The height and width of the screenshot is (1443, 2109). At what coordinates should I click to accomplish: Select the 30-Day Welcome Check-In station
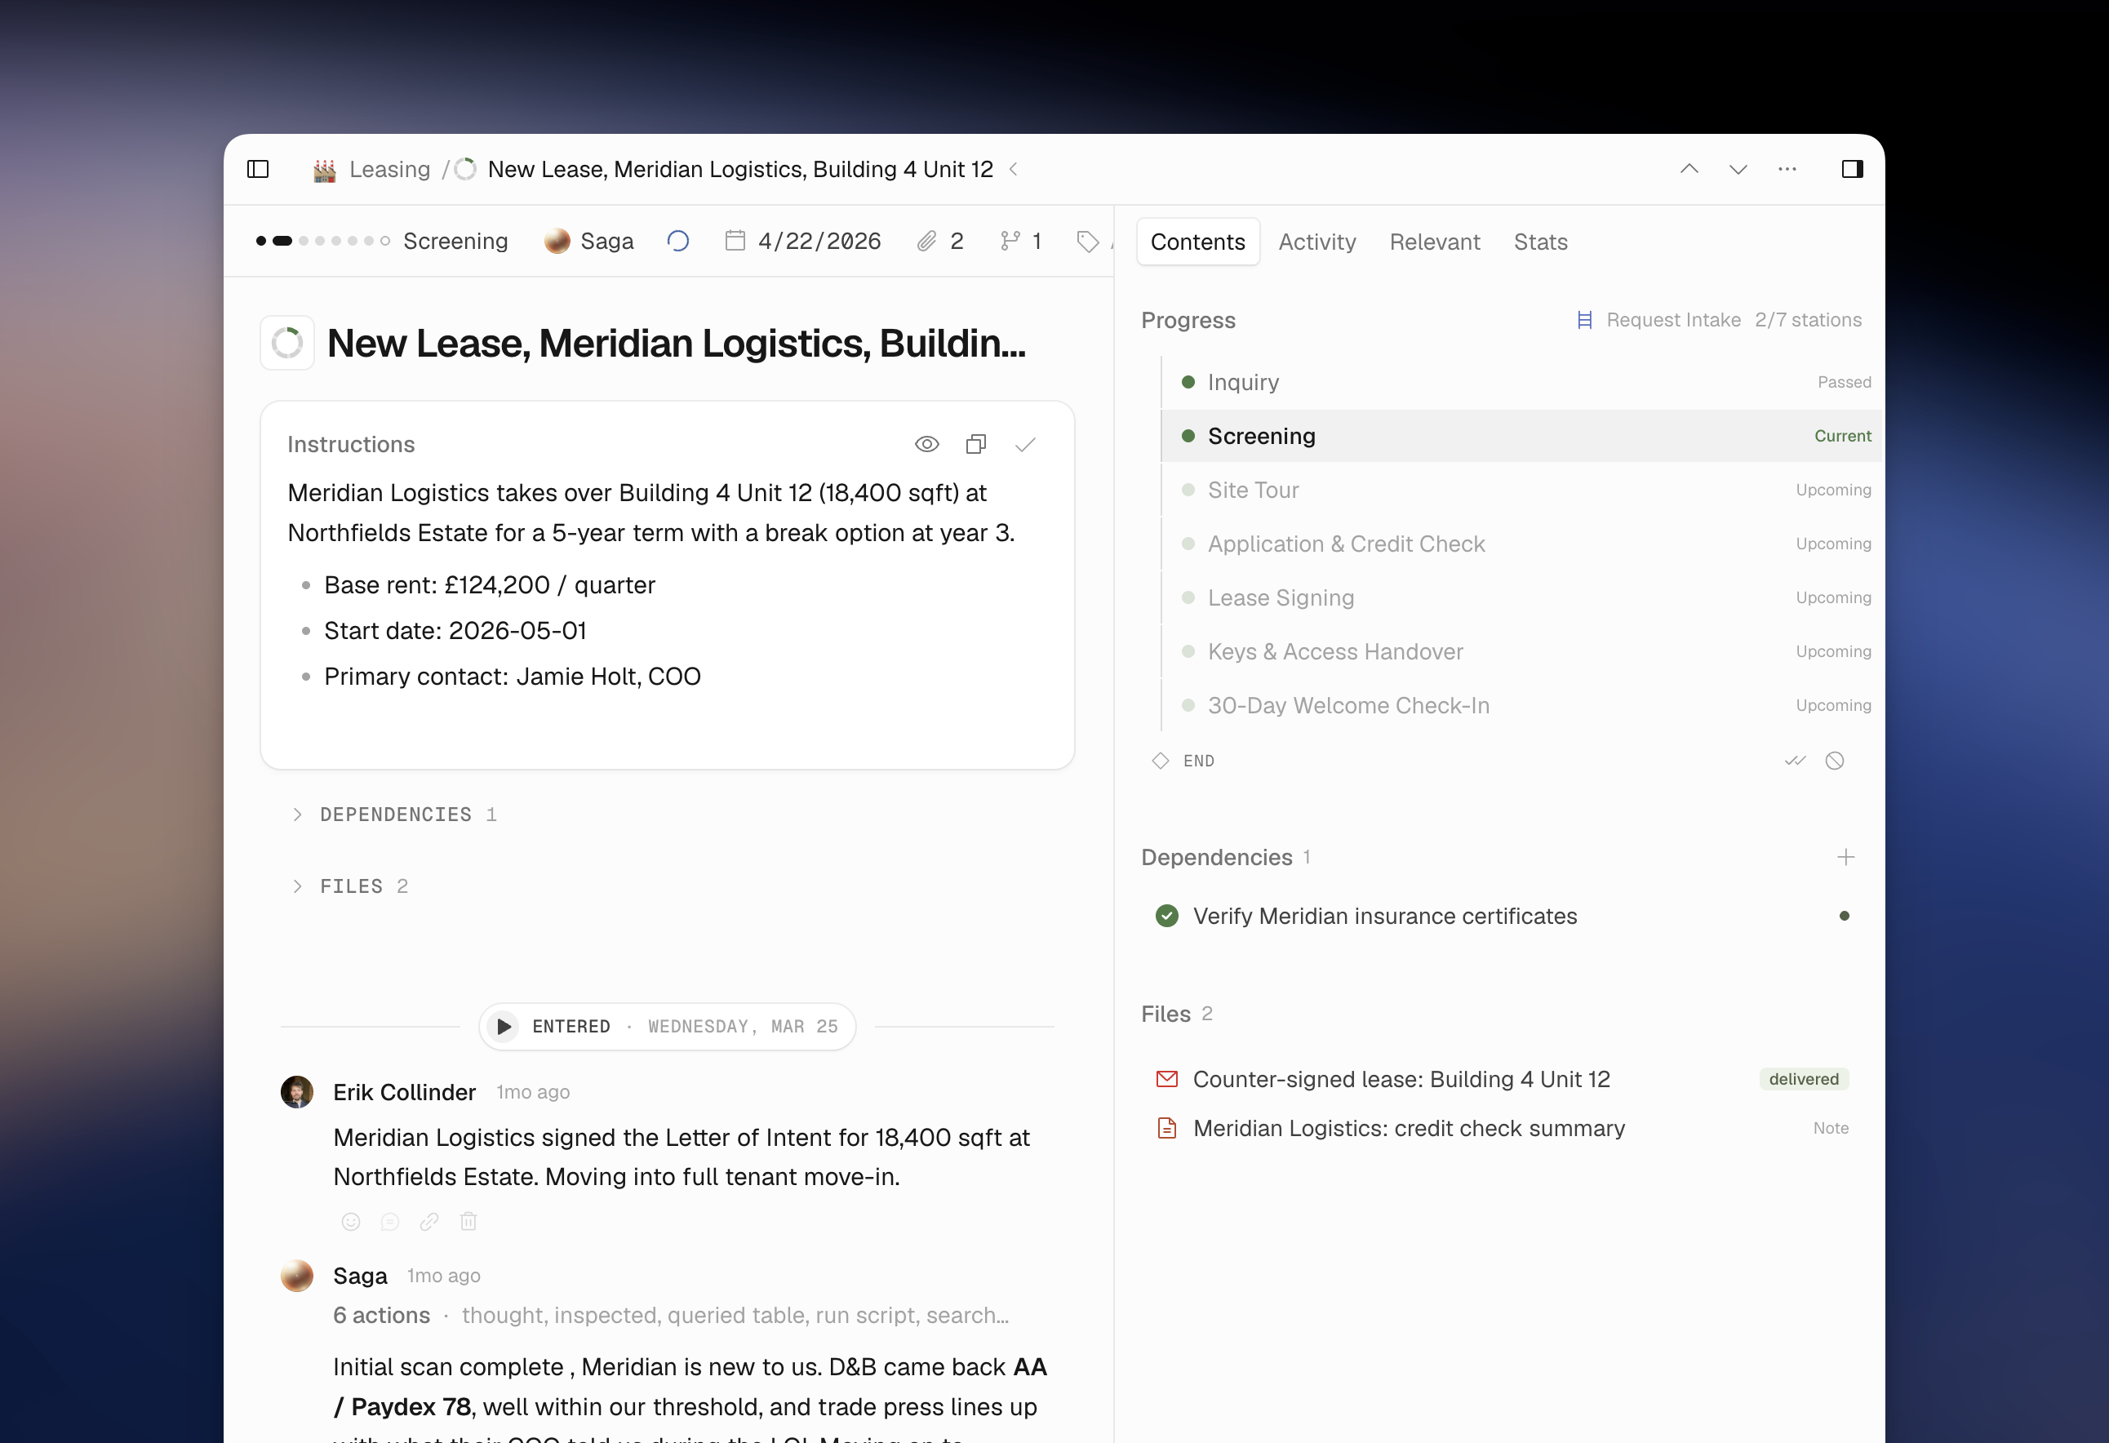coord(1522,705)
